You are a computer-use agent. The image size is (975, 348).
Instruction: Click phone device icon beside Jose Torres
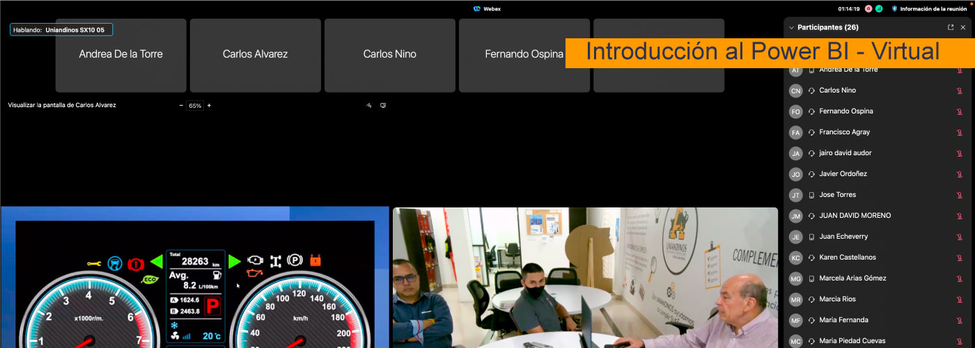coord(811,195)
